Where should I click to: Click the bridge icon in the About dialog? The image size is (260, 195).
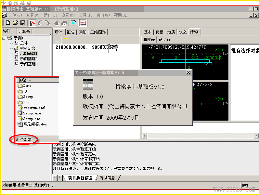pos(88,84)
